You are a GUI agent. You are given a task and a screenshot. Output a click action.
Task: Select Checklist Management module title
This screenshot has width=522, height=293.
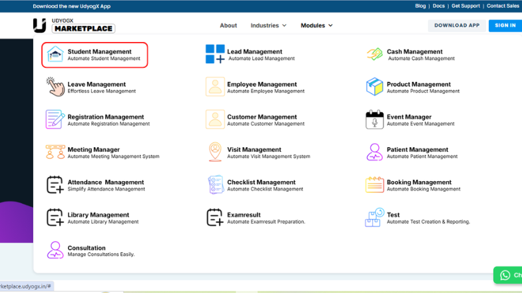(x=261, y=182)
